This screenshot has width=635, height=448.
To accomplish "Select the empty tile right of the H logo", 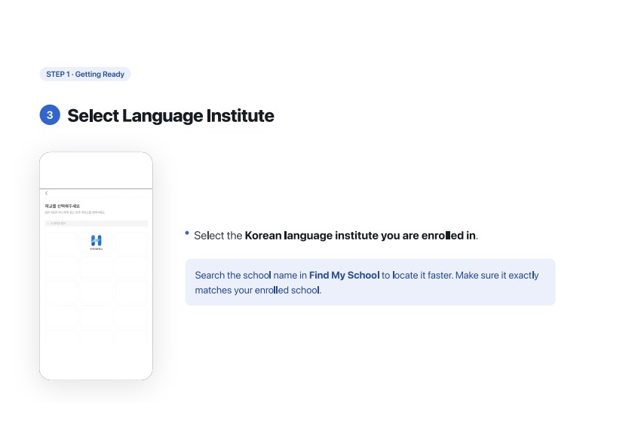I will [x=131, y=242].
